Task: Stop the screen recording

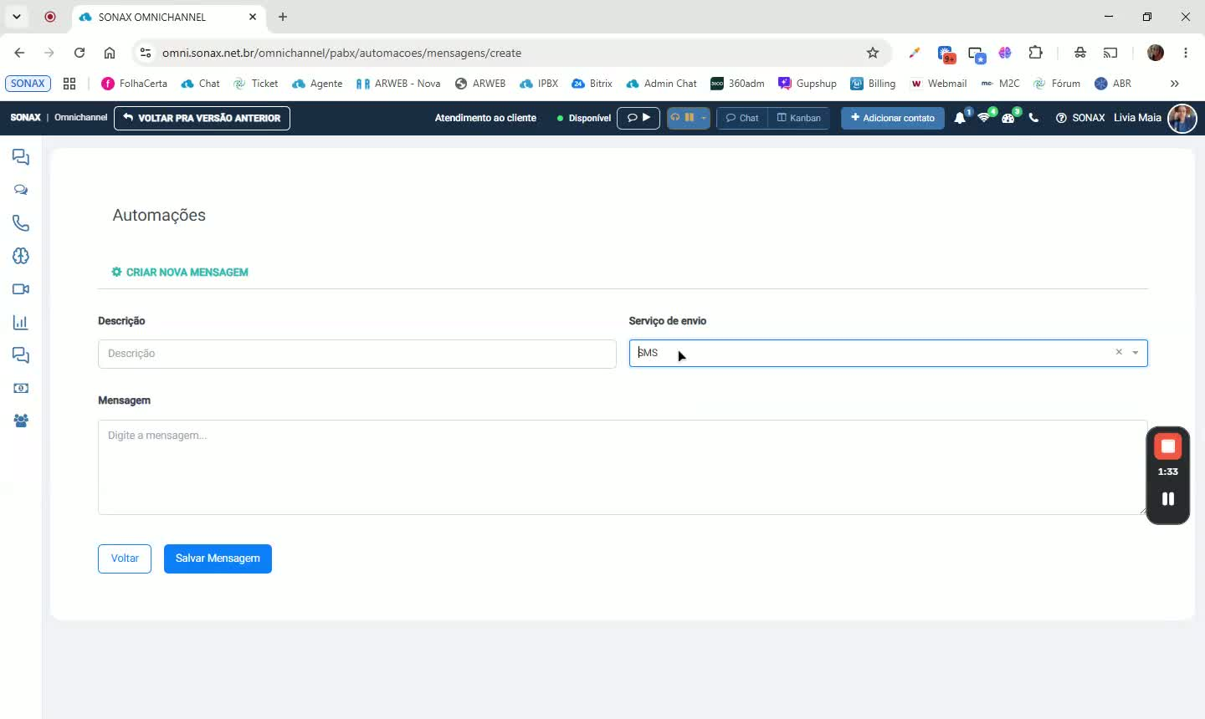Action: [1168, 446]
